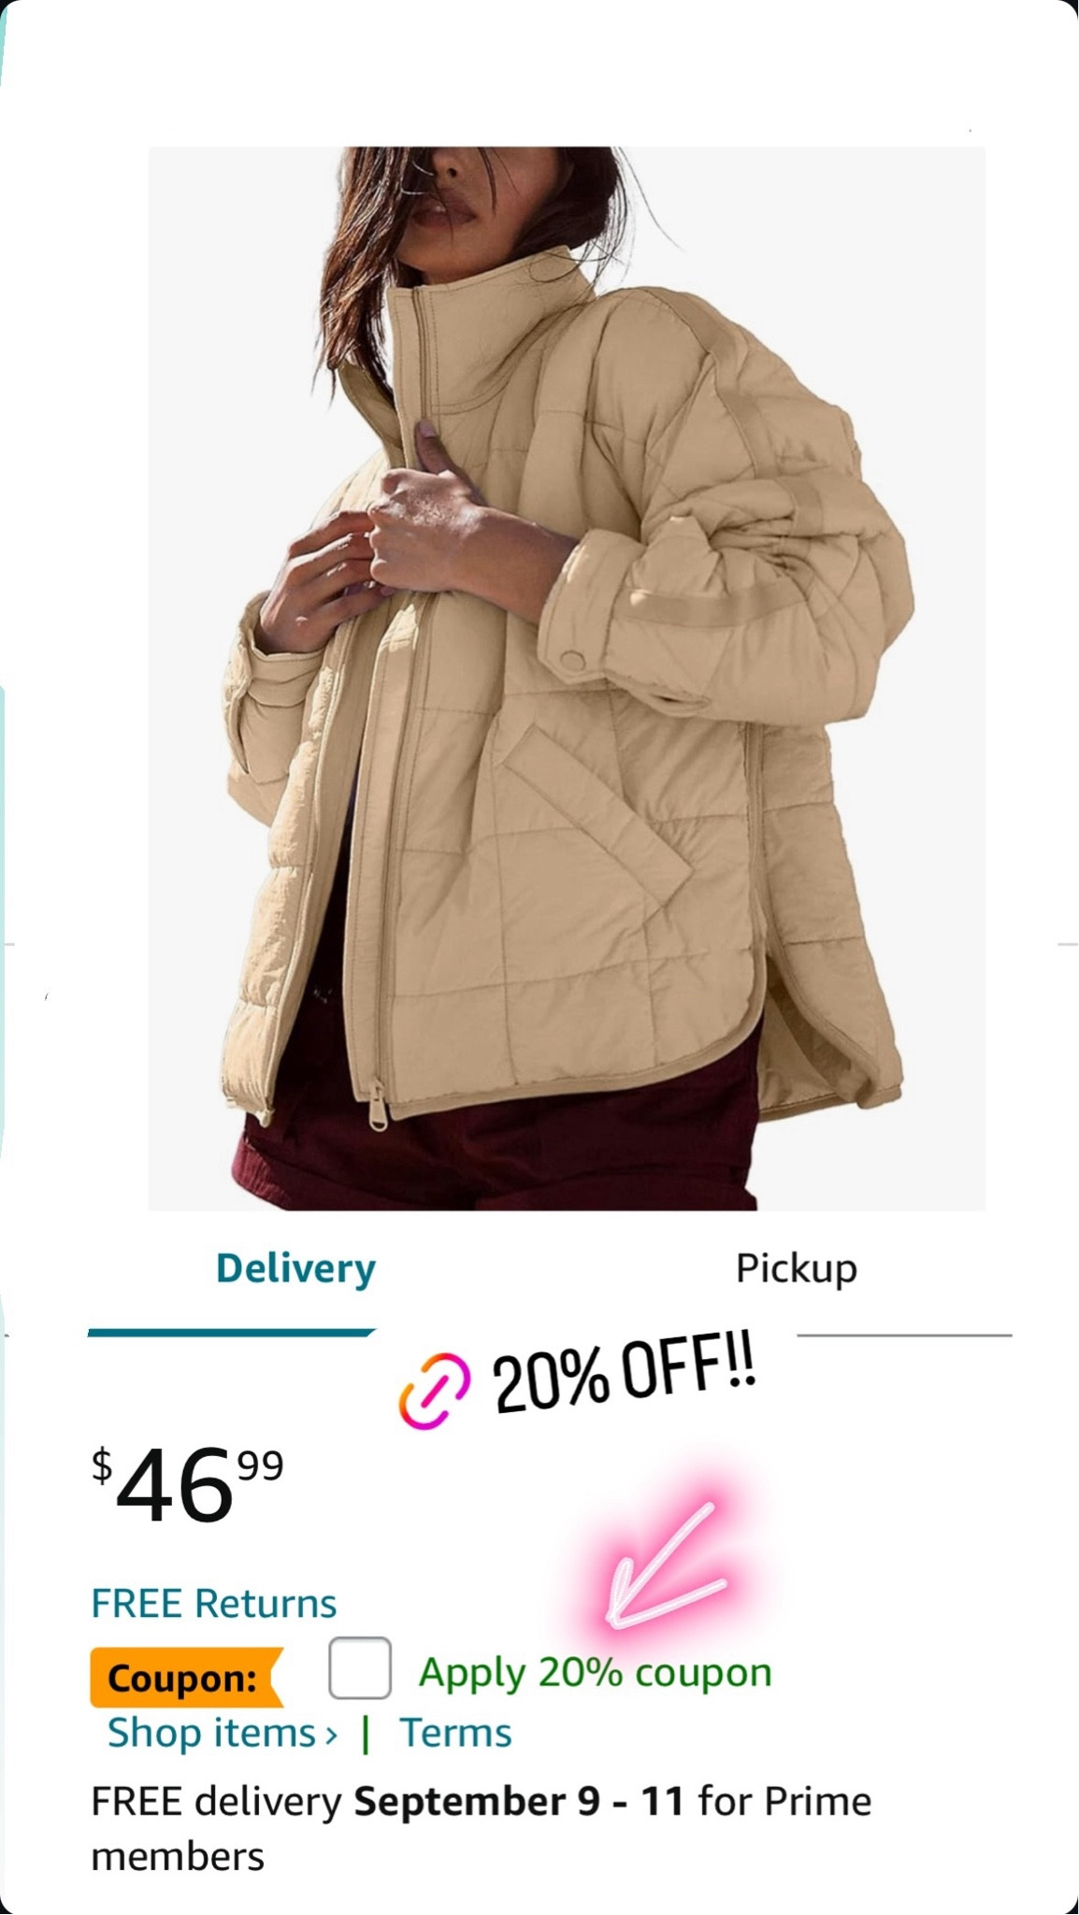Tap the pink link sticker icon

(435, 1392)
